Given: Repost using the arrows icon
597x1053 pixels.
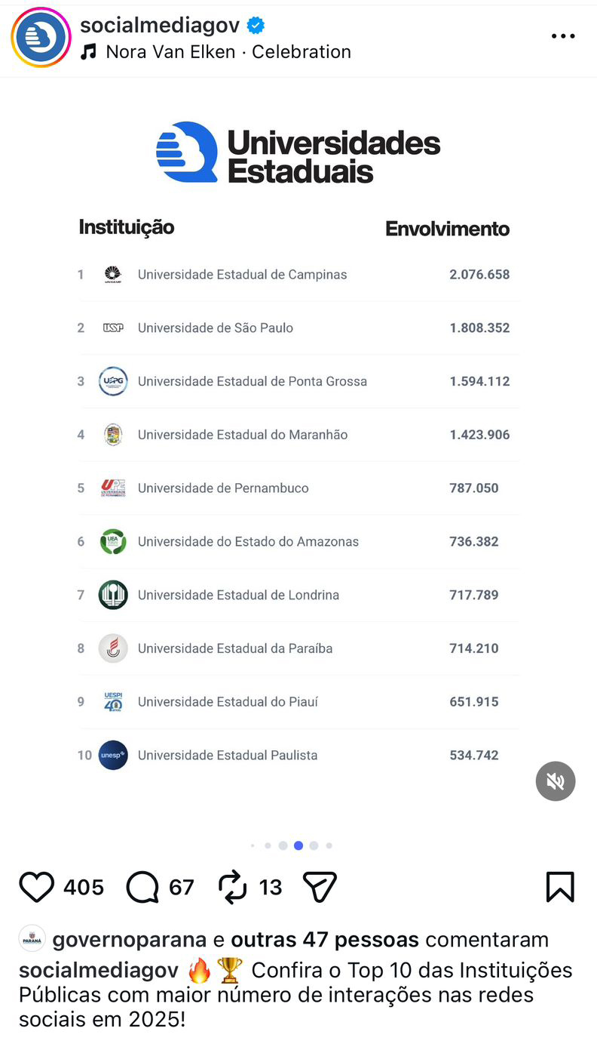Looking at the screenshot, I should click(232, 887).
